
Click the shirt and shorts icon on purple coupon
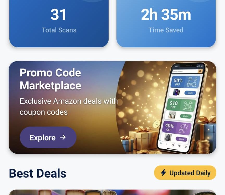tap(183, 129)
